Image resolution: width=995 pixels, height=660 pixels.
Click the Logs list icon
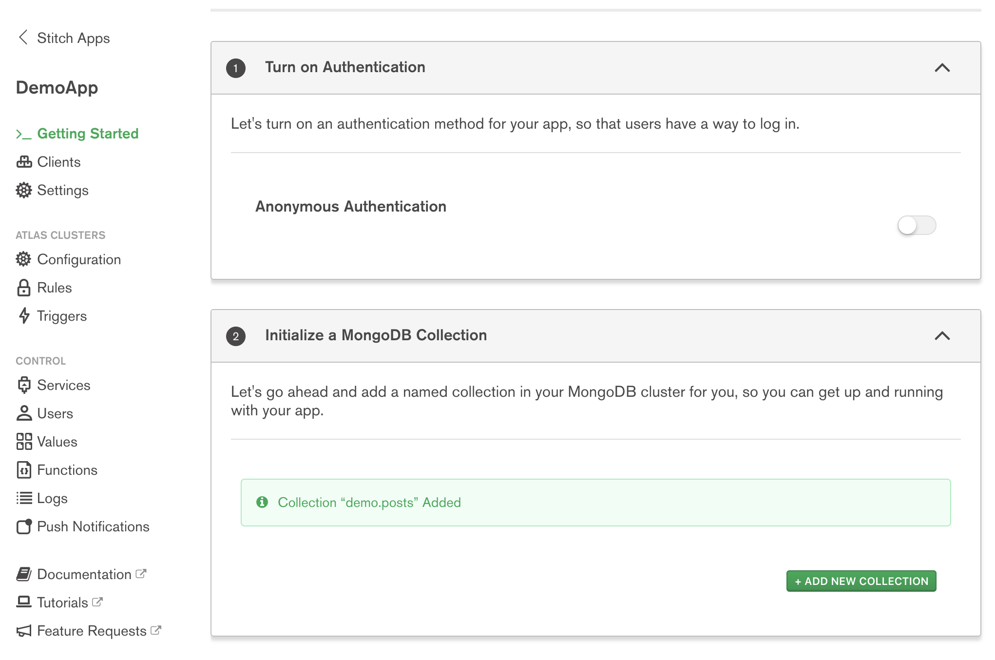[24, 498]
